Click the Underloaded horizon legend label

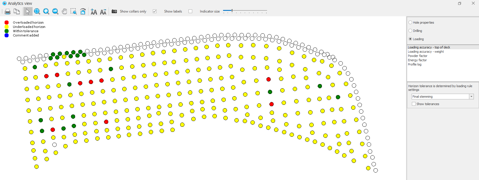click(x=29, y=27)
